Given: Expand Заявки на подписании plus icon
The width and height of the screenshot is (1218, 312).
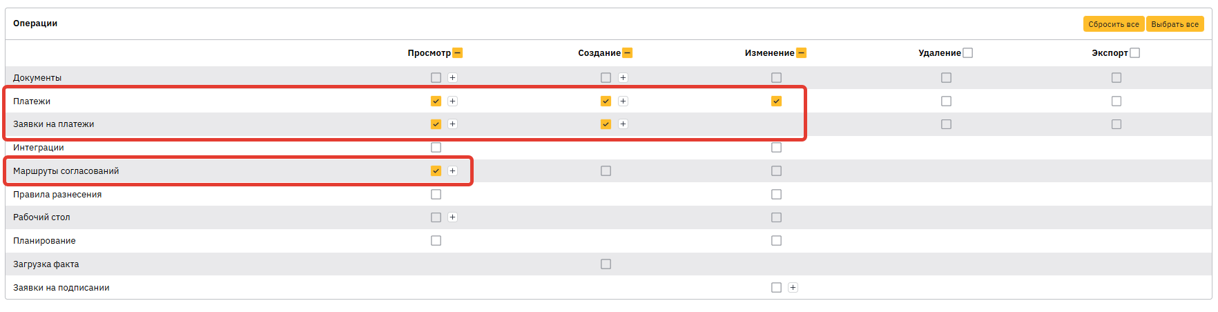Looking at the screenshot, I should point(793,288).
